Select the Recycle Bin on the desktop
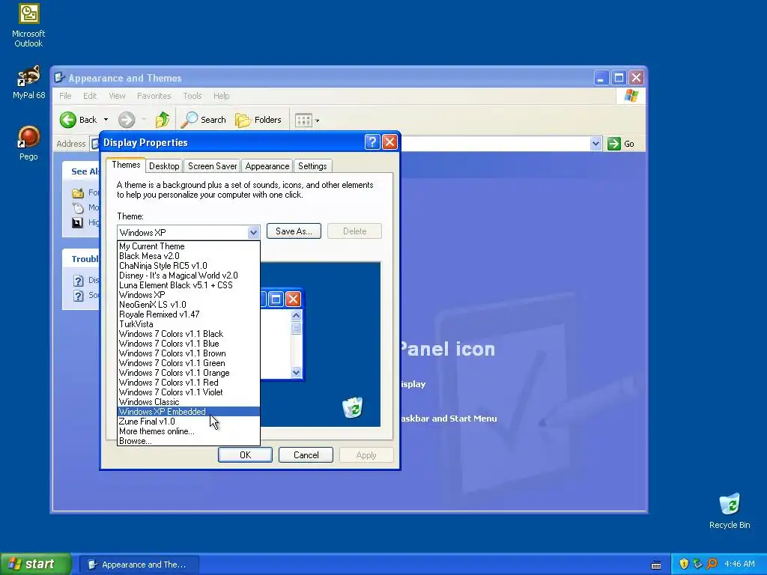Viewport: 767px width, 575px height. 730,511
